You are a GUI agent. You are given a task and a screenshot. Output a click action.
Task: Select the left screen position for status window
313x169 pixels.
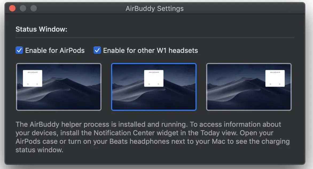59,87
